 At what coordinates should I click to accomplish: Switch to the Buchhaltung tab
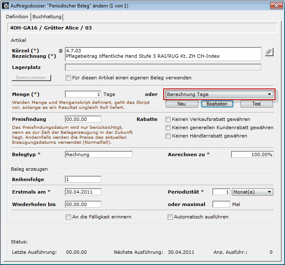coord(47,17)
